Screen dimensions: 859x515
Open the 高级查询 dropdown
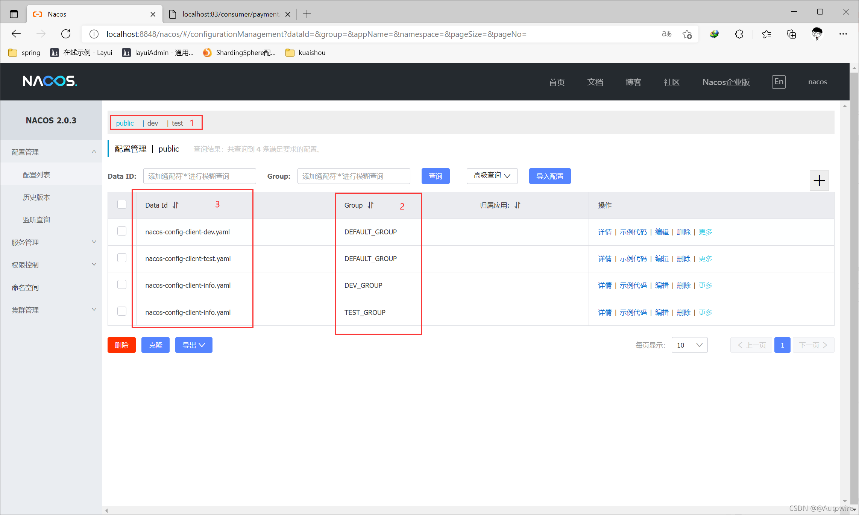492,176
